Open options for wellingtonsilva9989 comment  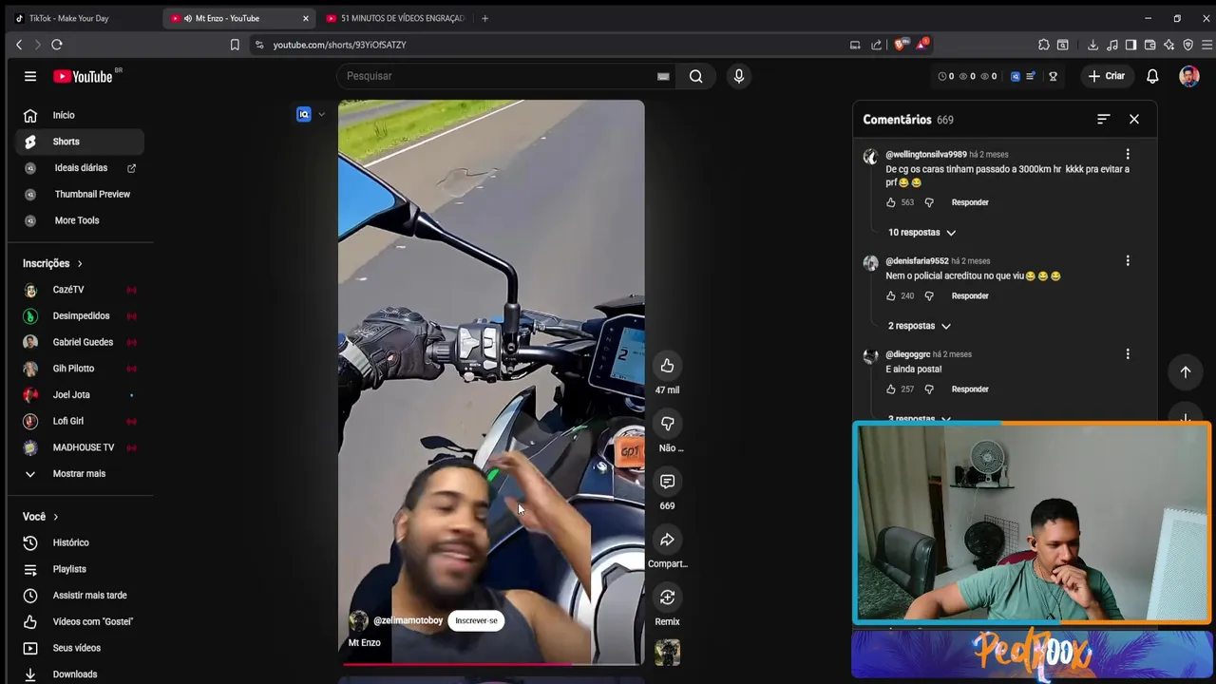(x=1128, y=154)
